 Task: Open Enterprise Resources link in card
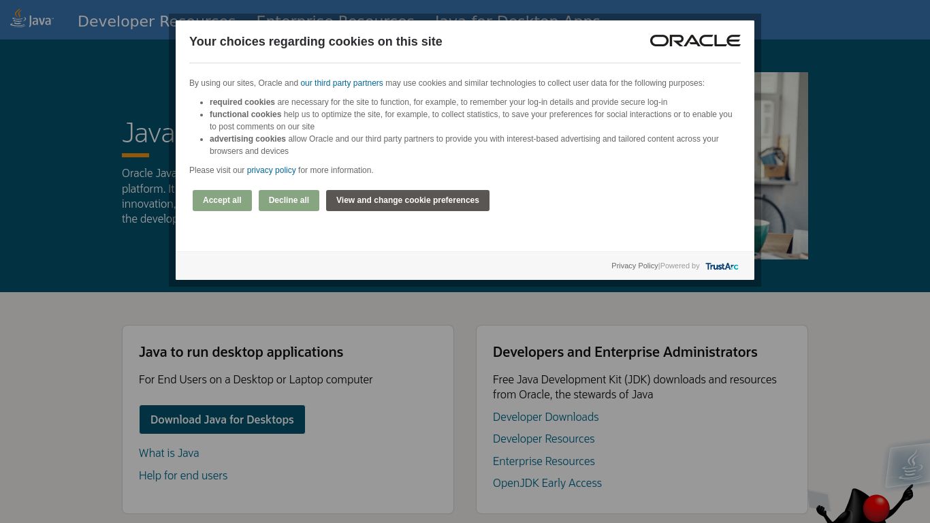(x=543, y=461)
